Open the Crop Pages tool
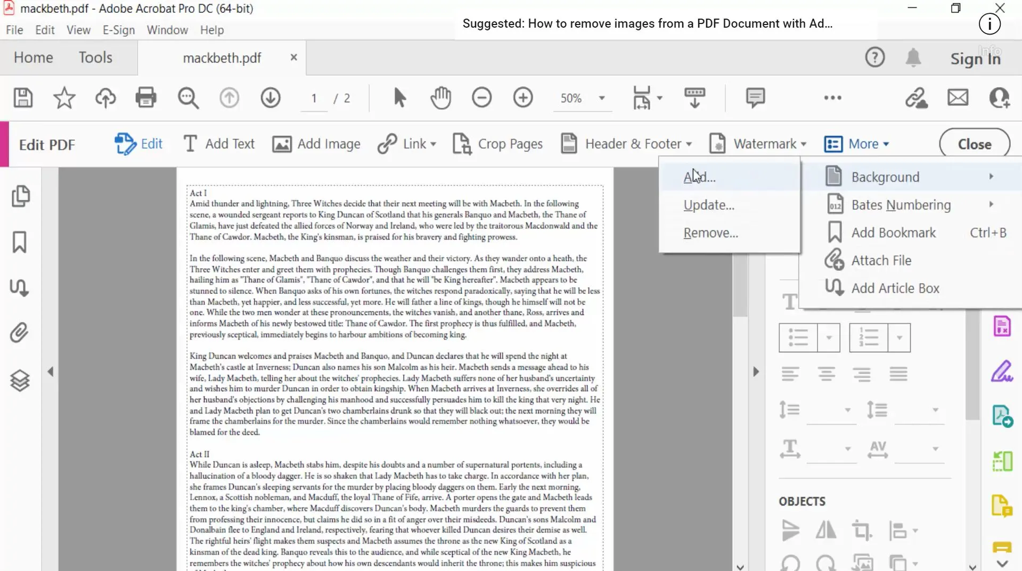This screenshot has width=1022, height=571. point(497,144)
